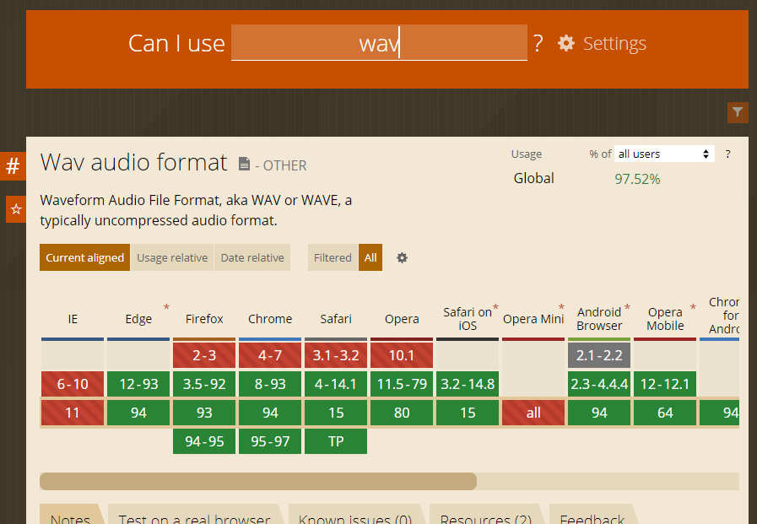
Task: Click the Android Browser column header
Action: [599, 319]
